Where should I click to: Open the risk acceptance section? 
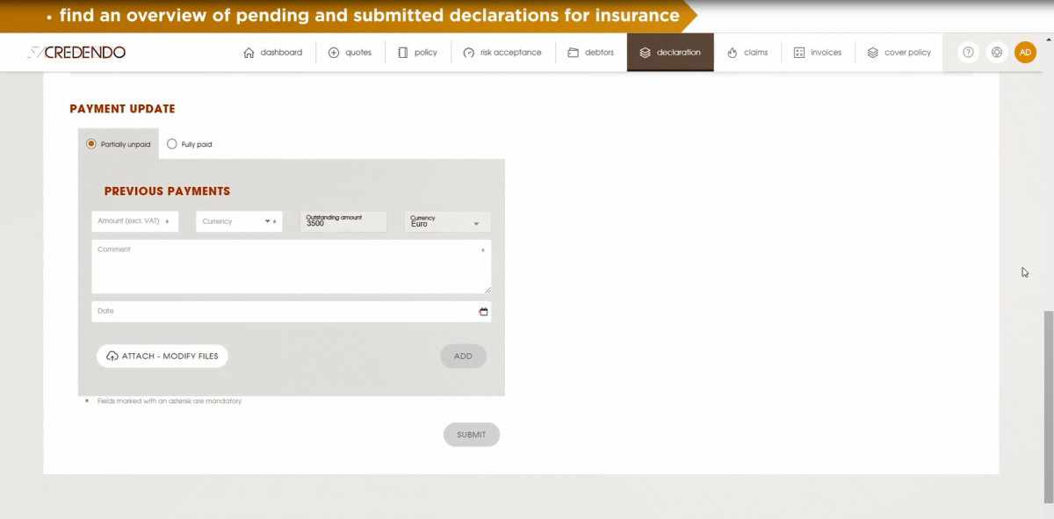[502, 53]
